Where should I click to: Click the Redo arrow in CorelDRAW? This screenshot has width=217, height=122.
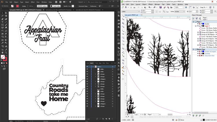pos(155,7)
